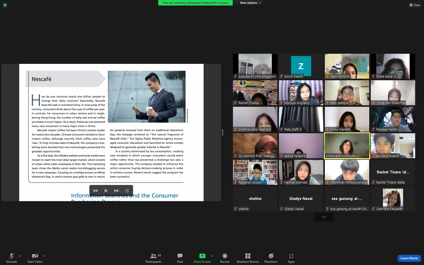Image resolution: width=424 pixels, height=265 pixels.
Task: Select Alyaa Hanifah's video tile
Action: tap(347, 119)
